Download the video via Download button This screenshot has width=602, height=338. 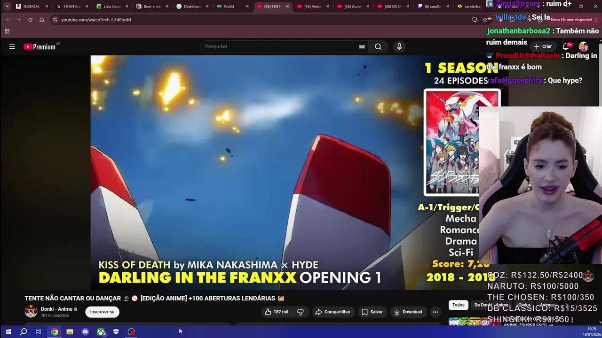pos(408,312)
